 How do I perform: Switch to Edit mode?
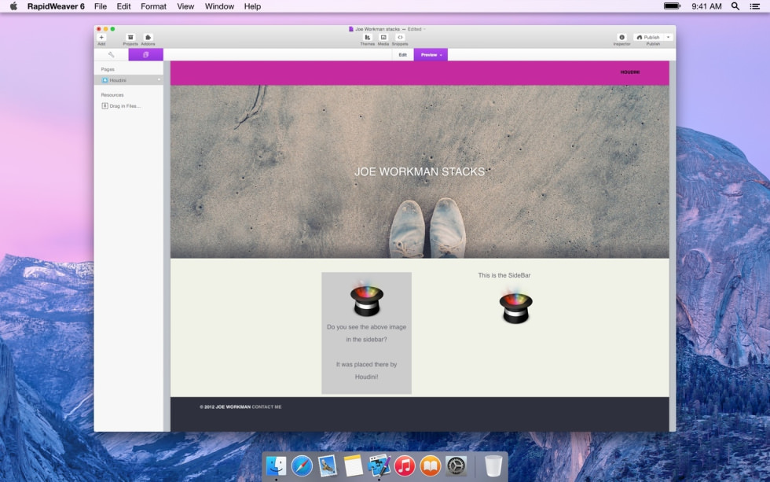tap(402, 54)
